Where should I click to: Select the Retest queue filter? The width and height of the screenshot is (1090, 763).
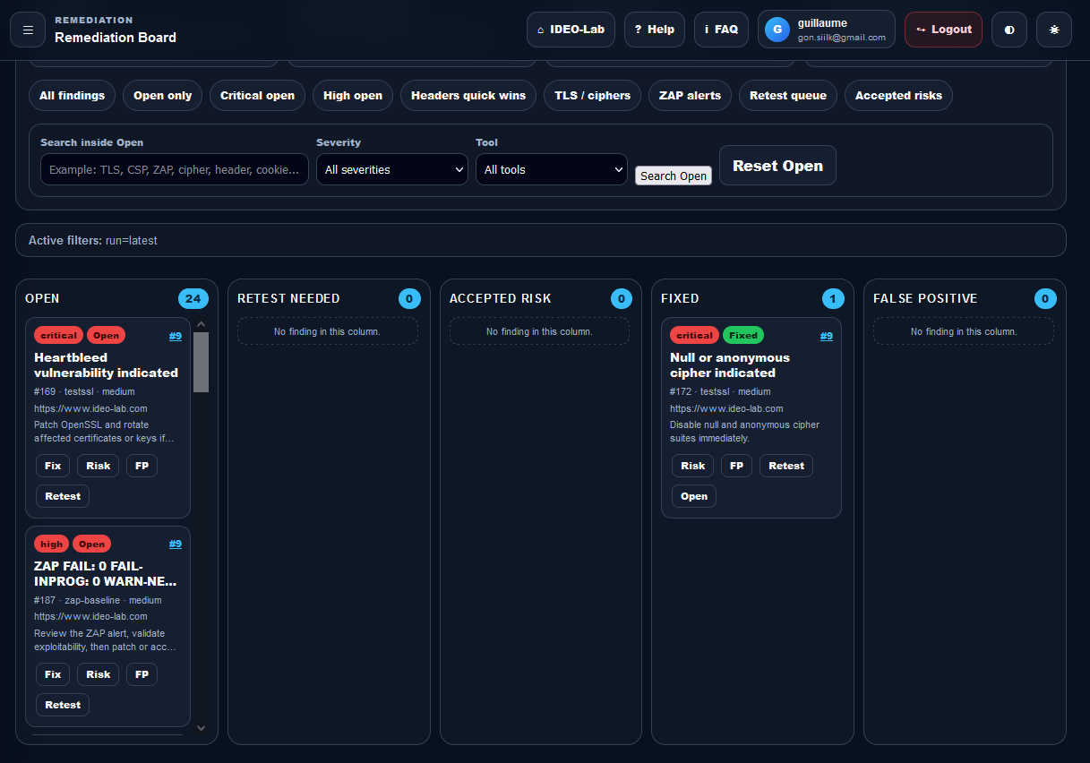[x=788, y=96]
